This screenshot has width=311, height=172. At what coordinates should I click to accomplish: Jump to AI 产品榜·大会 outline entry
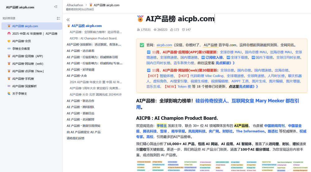point(77,76)
